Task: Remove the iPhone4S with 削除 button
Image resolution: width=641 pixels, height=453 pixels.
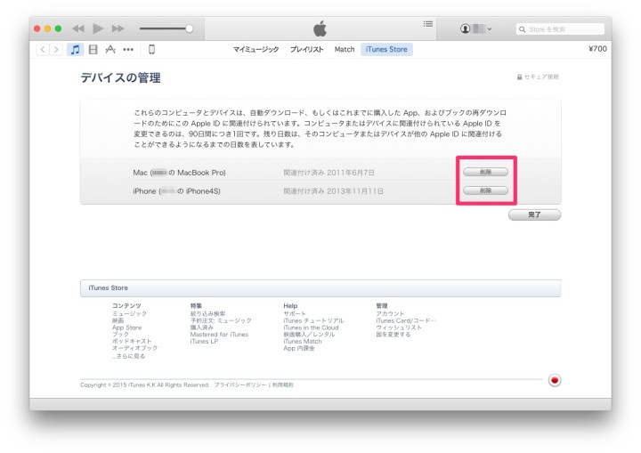Action: [x=486, y=190]
